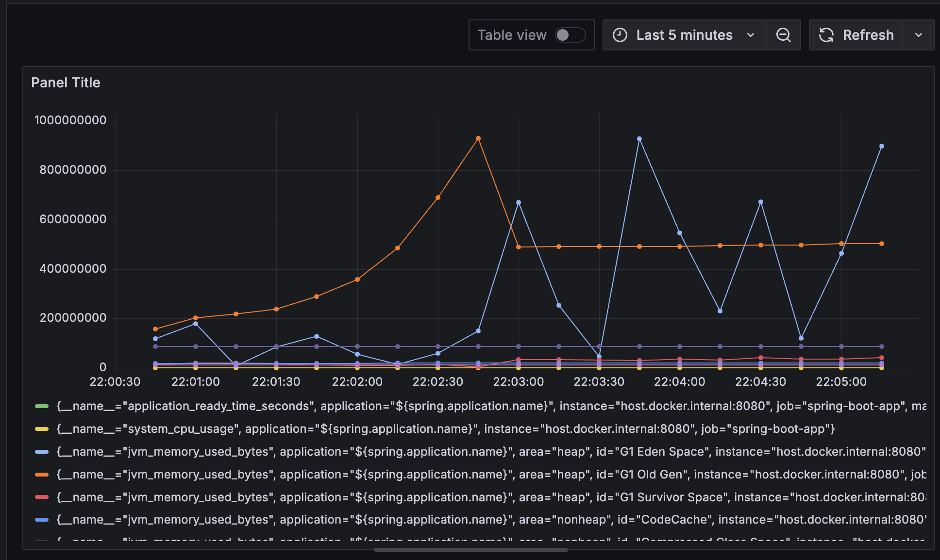Toggle the system_cpu_usage legend series
Image resolution: width=940 pixels, height=560 pixels.
pos(446,429)
